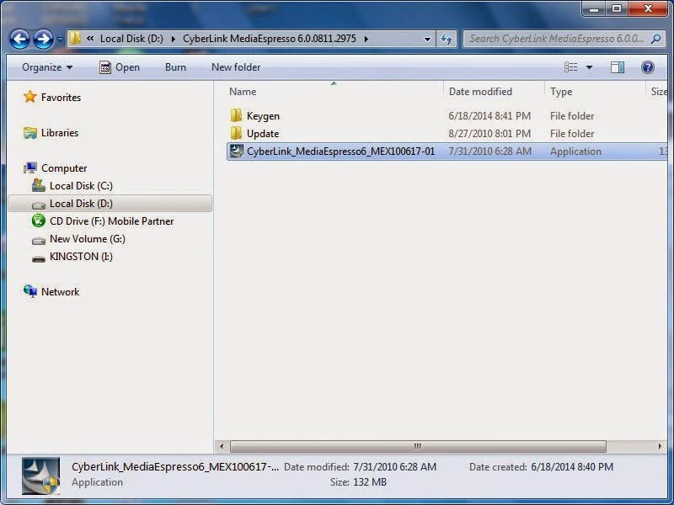This screenshot has height=505, width=674.
Task: Click the Local Disk (D:) drive icon
Action: tap(38, 205)
